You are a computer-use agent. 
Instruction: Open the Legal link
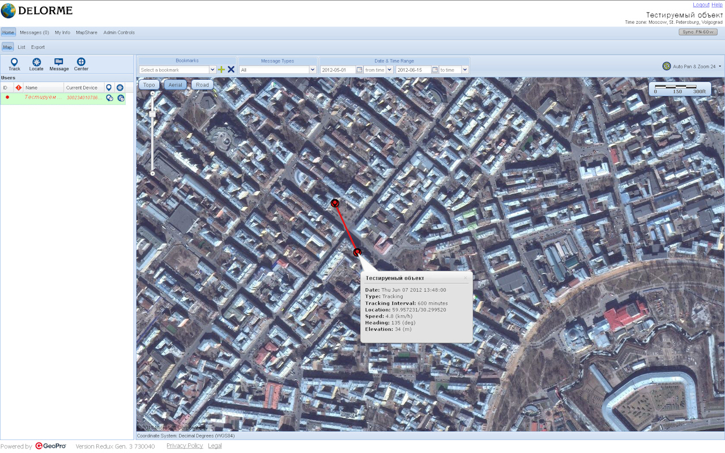point(215,446)
